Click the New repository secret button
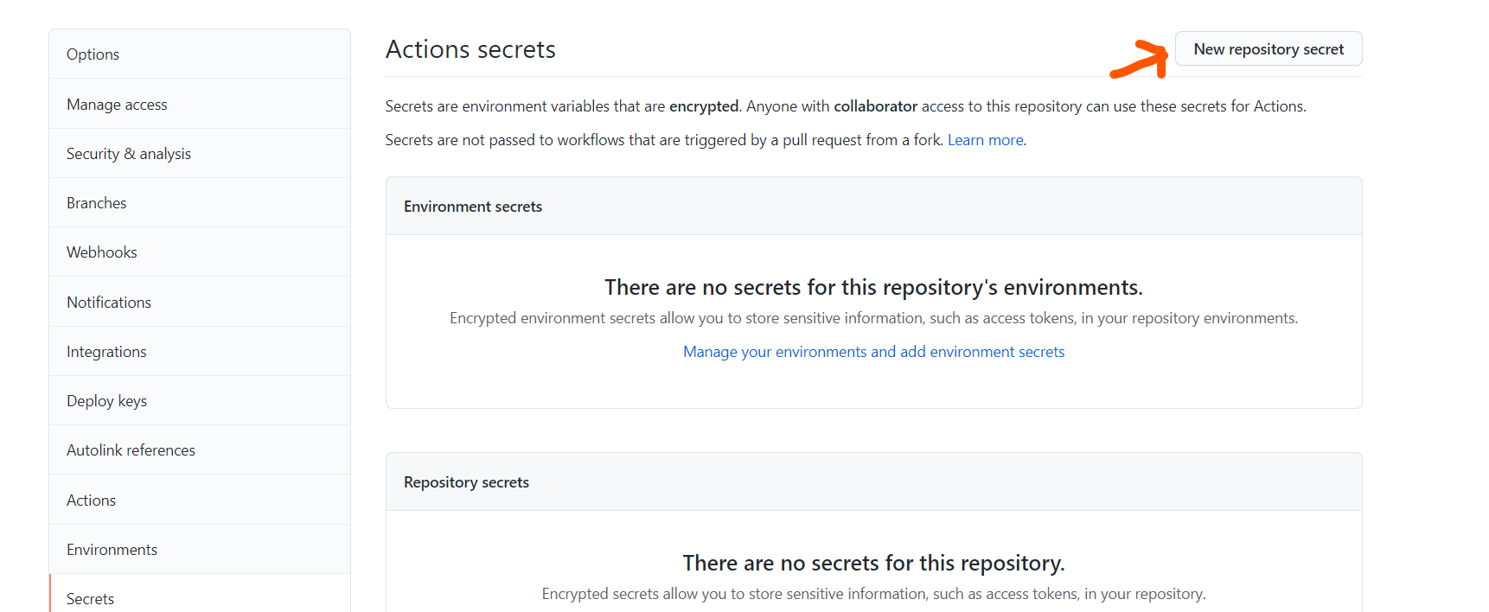This screenshot has height=612, width=1489. click(x=1268, y=49)
